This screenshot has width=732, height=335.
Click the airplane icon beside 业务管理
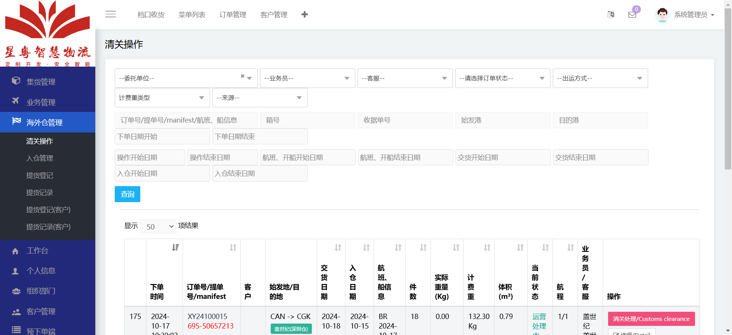pos(16,101)
